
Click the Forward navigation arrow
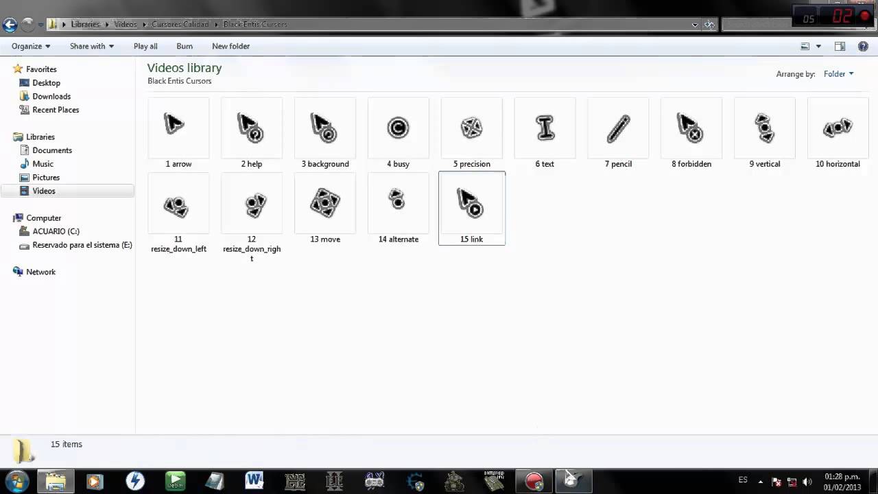coord(27,25)
